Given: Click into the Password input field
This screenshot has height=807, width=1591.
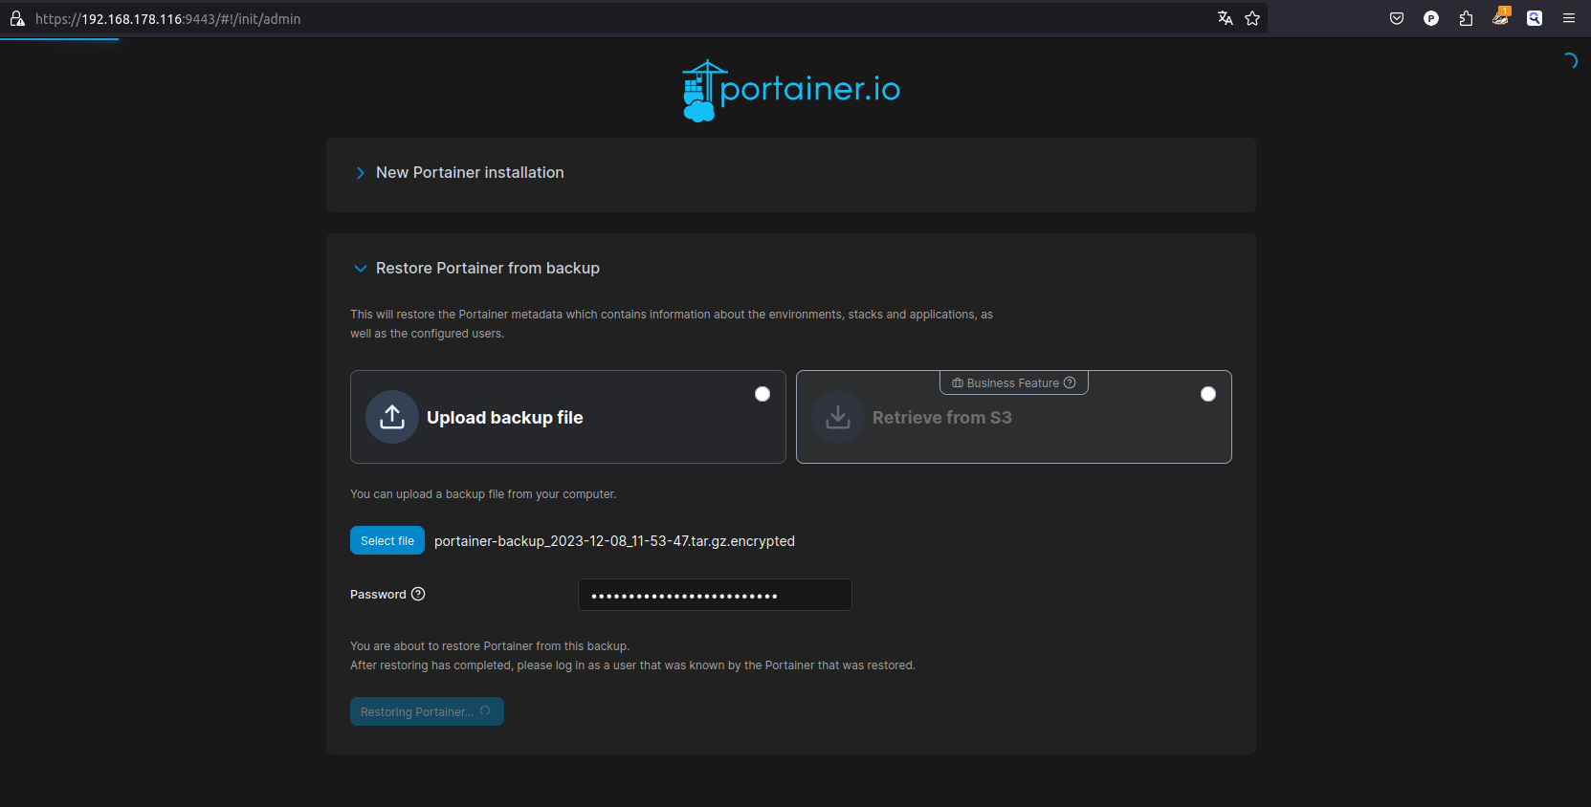Looking at the screenshot, I should (715, 595).
